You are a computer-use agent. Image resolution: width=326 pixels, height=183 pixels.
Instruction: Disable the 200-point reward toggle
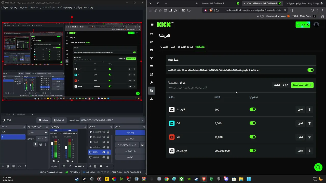pos(253,109)
